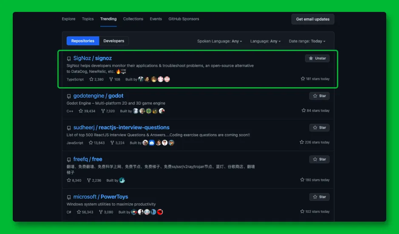Go to the Collections tab
This screenshot has width=399, height=234.
[133, 19]
